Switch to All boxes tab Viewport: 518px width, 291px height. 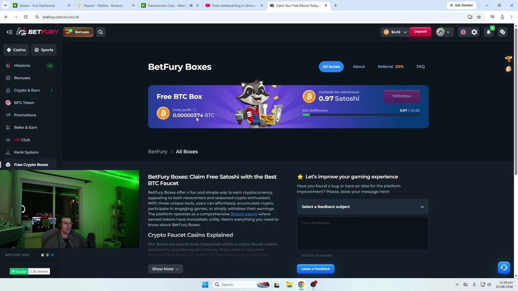click(331, 67)
